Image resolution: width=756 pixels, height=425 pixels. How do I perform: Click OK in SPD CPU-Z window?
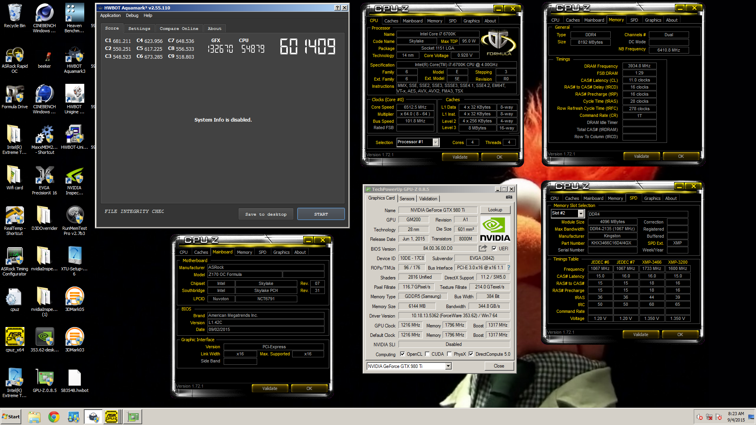coord(680,335)
